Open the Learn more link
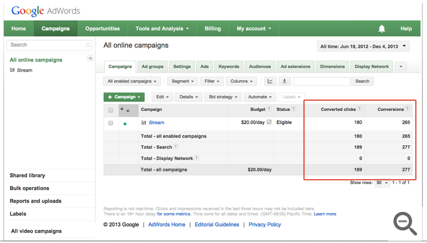This screenshot has height=243, width=427. coord(325,214)
